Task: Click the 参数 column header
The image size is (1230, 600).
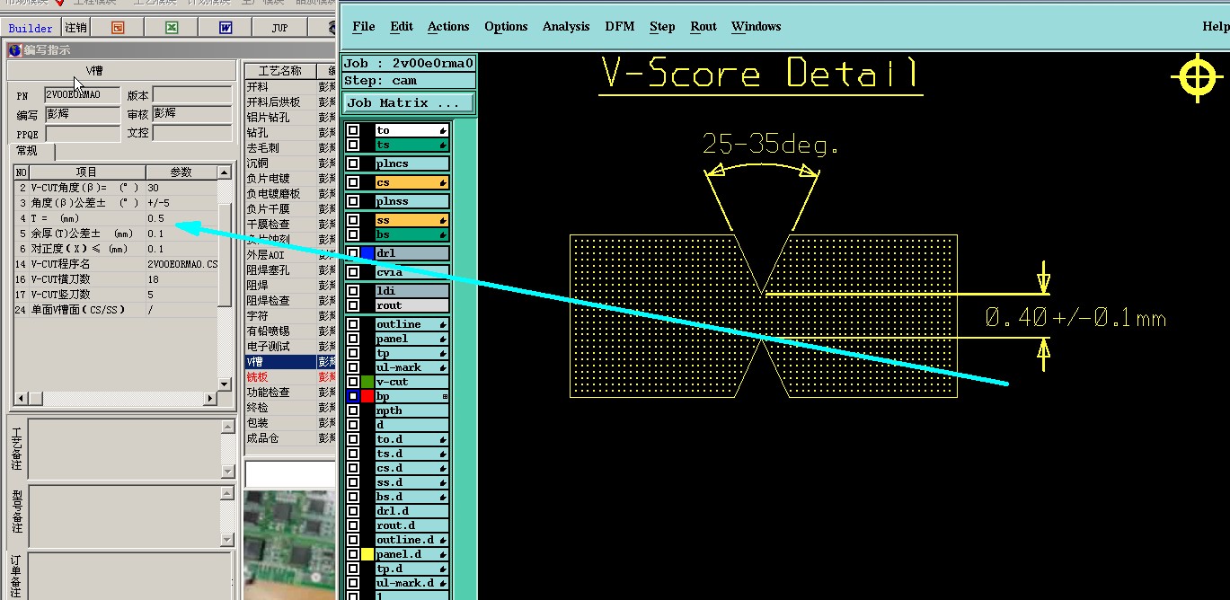Action: coord(181,172)
